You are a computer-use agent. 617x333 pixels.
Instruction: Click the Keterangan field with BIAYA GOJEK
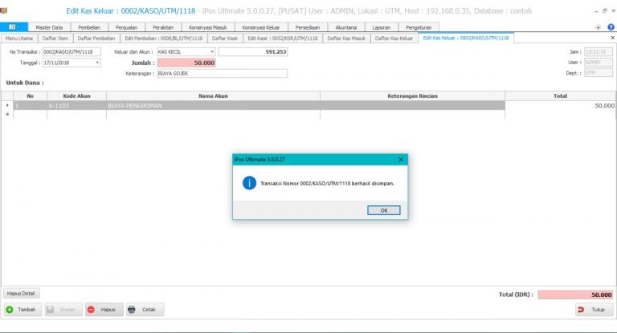pyautogui.click(x=223, y=74)
